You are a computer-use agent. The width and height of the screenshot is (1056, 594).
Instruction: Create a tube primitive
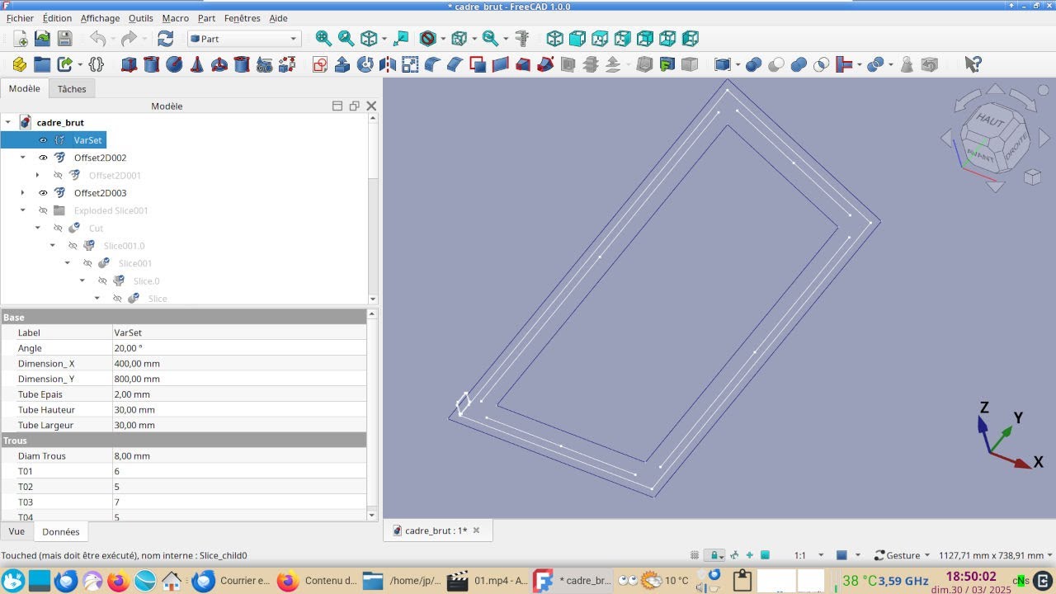(242, 64)
